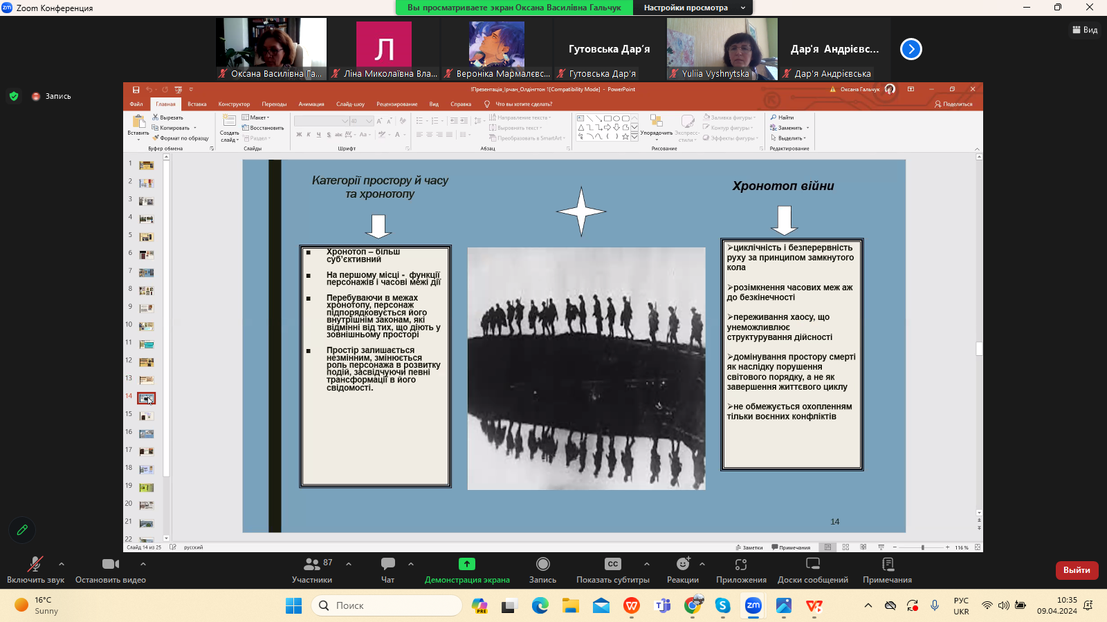
Task: Toggle Показать субтитры captions
Action: tap(613, 565)
